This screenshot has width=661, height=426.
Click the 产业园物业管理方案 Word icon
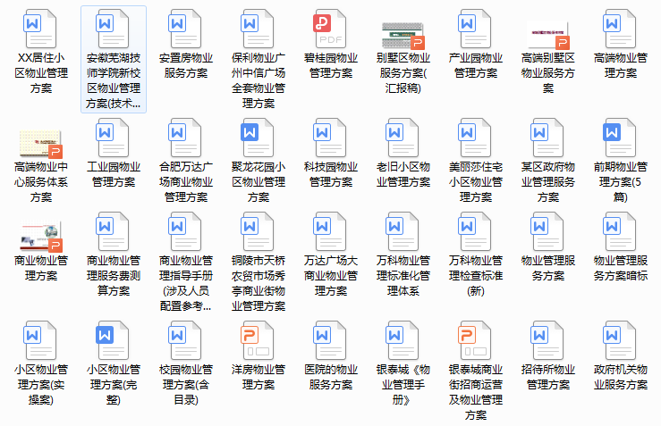(476, 29)
